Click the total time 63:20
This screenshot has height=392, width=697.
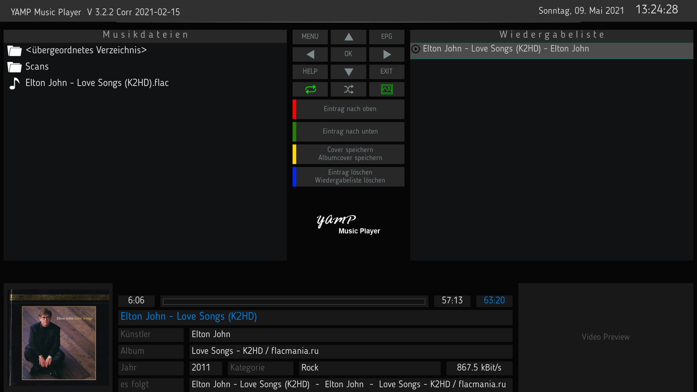point(494,301)
